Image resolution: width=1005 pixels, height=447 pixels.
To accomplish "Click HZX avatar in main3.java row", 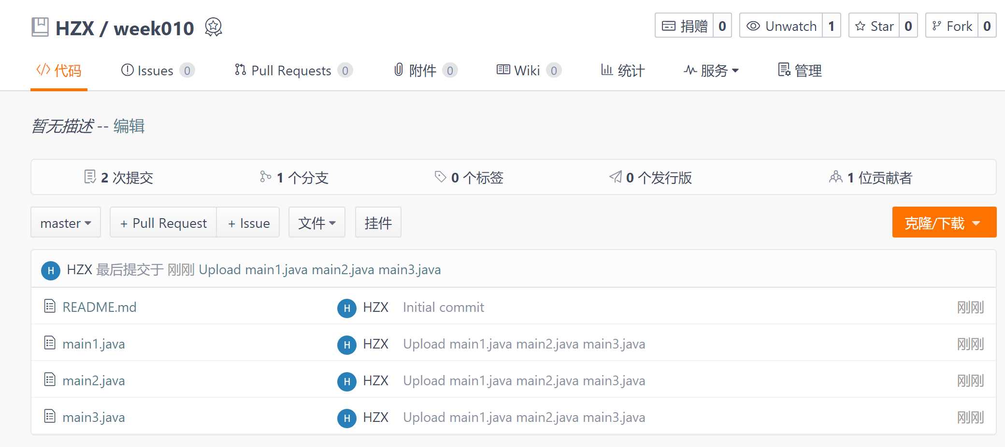I will [347, 418].
